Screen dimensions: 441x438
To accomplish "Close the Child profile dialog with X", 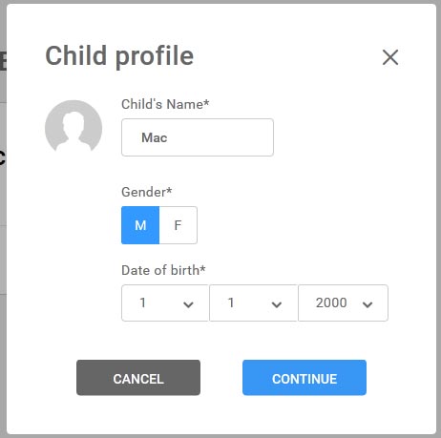I will click(x=390, y=57).
